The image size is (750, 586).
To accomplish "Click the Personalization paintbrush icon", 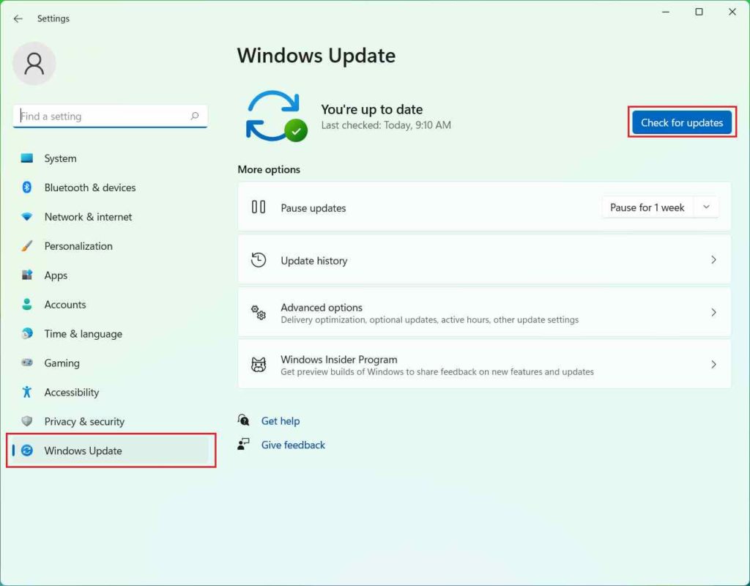I will coord(27,246).
